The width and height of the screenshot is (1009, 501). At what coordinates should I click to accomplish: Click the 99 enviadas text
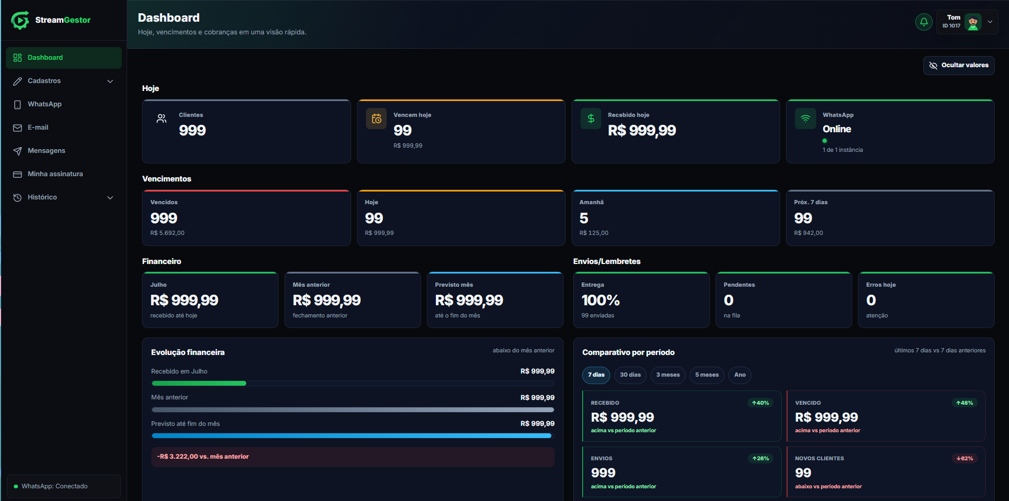tap(597, 315)
